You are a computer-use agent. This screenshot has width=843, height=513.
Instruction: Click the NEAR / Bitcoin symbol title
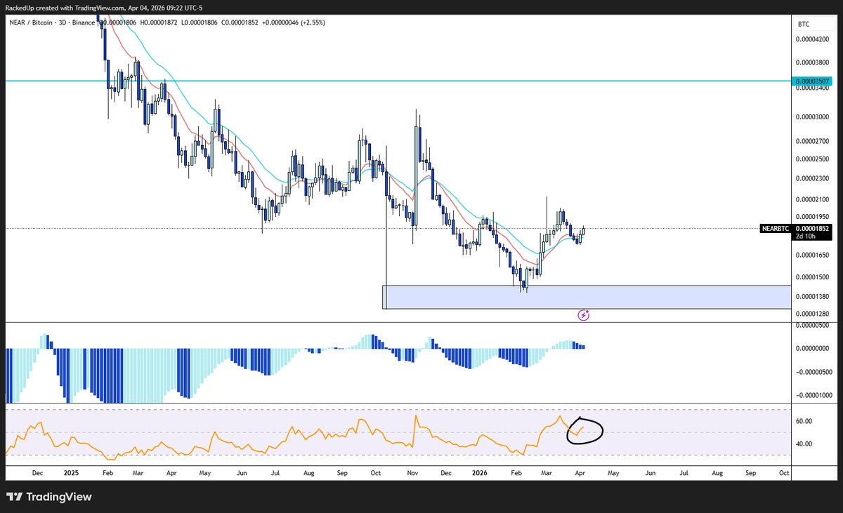[x=30, y=24]
